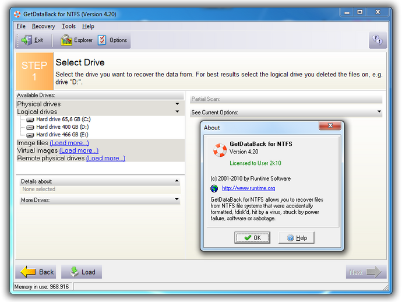
Task: Click the Load download-arrow icon
Action: tap(75, 272)
